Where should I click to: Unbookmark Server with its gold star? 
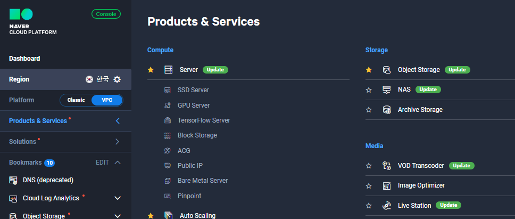click(151, 70)
